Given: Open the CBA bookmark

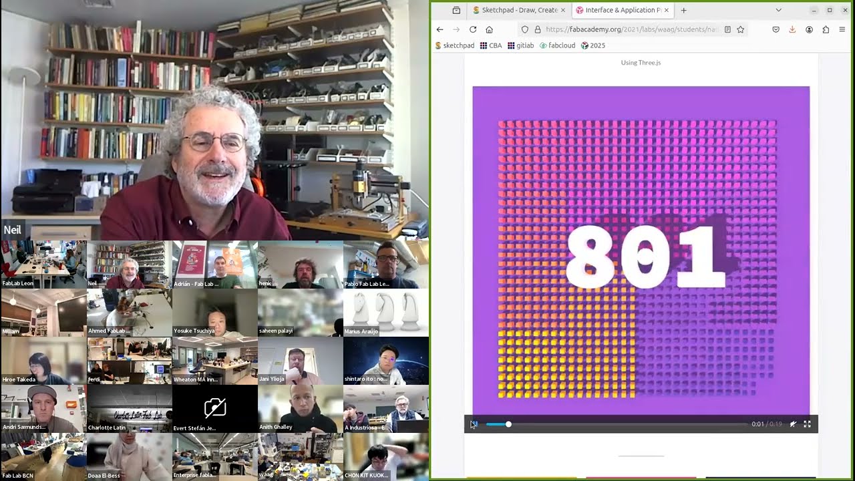Looking at the screenshot, I should [491, 45].
